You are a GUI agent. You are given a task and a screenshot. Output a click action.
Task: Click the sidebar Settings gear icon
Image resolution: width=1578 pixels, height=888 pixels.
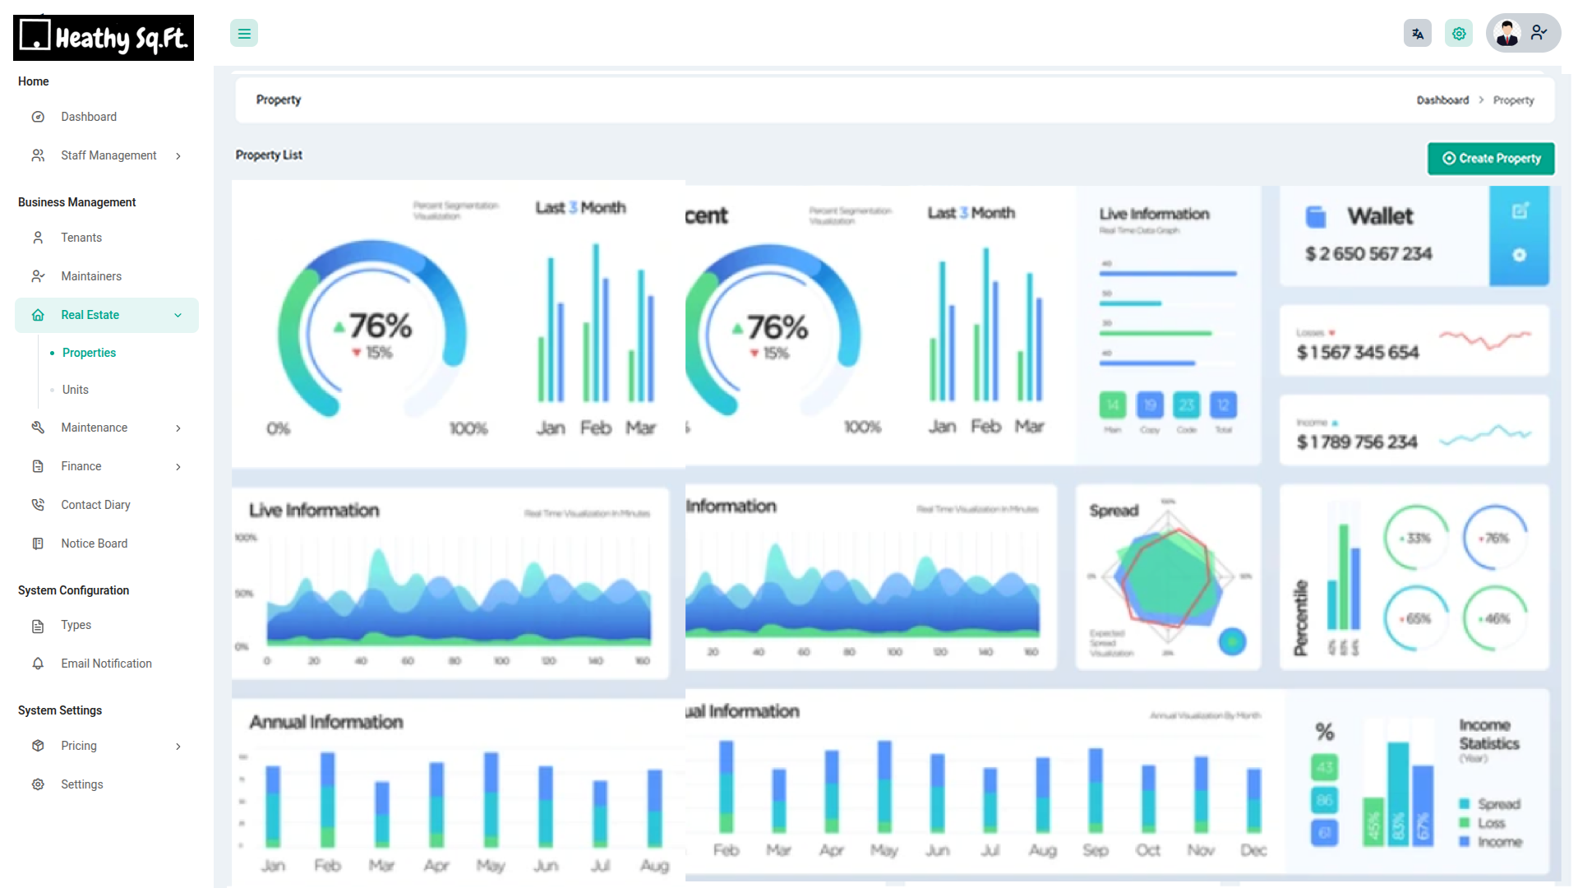point(38,784)
